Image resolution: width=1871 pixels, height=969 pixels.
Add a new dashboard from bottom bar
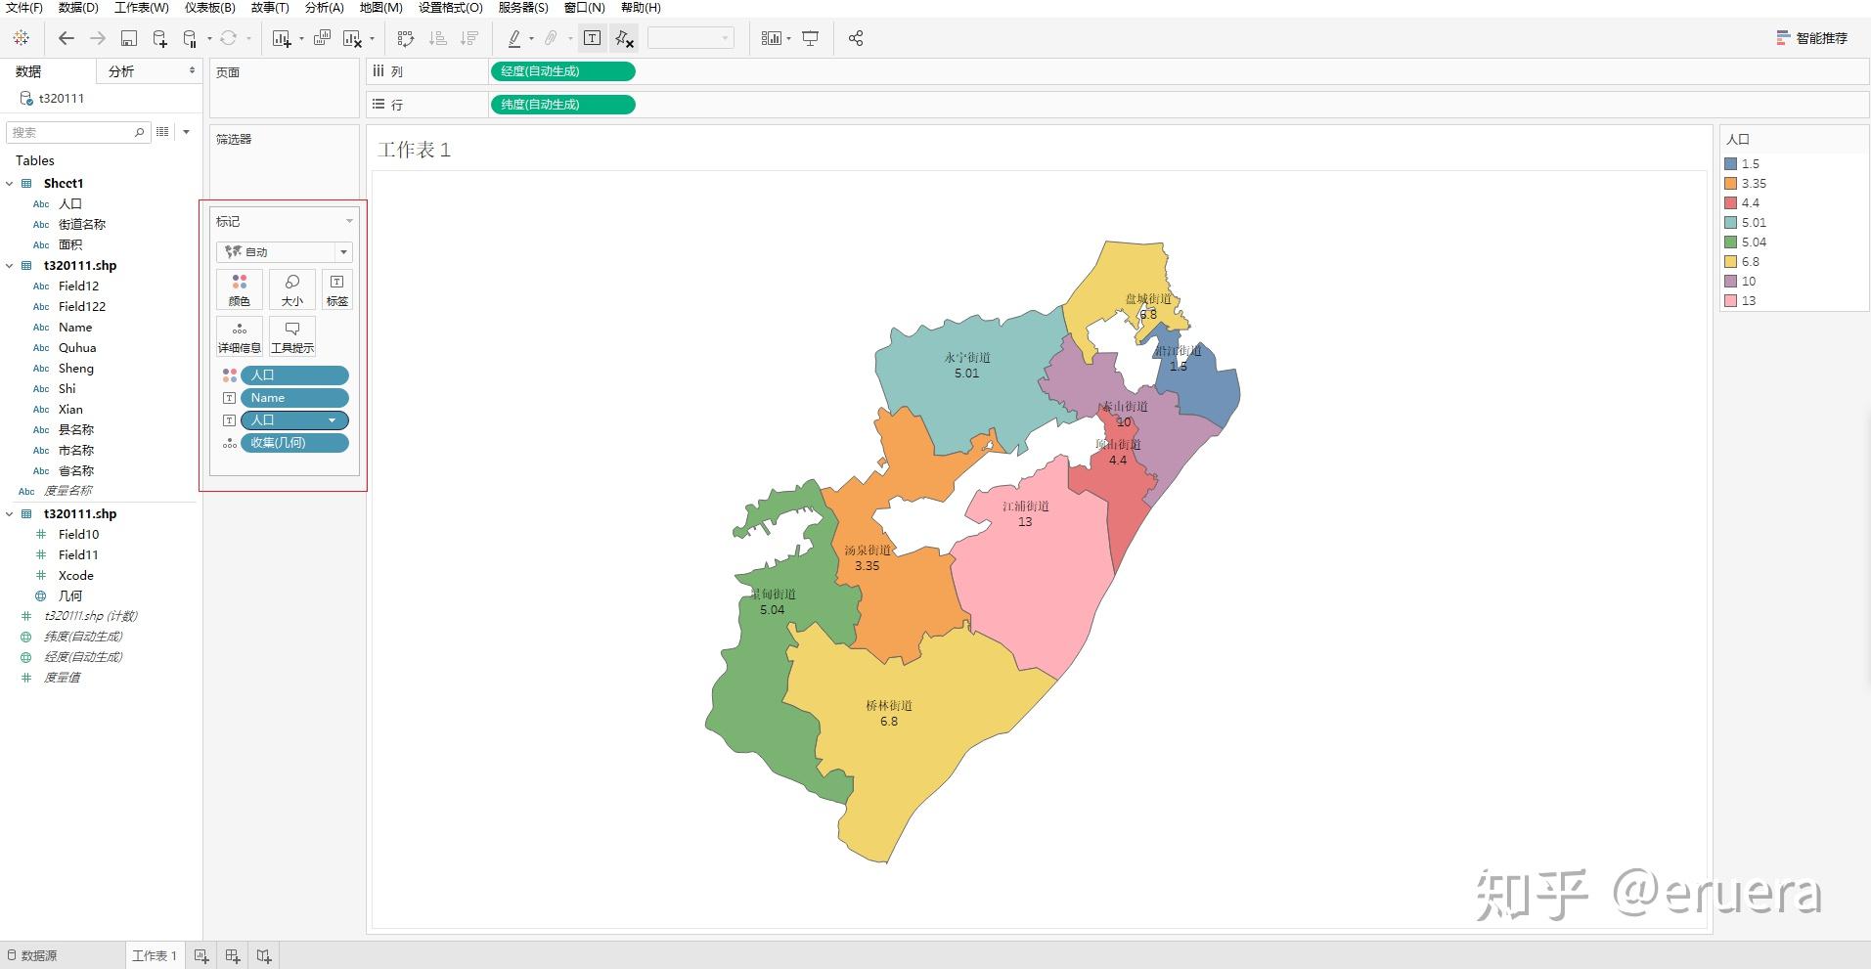(x=233, y=956)
